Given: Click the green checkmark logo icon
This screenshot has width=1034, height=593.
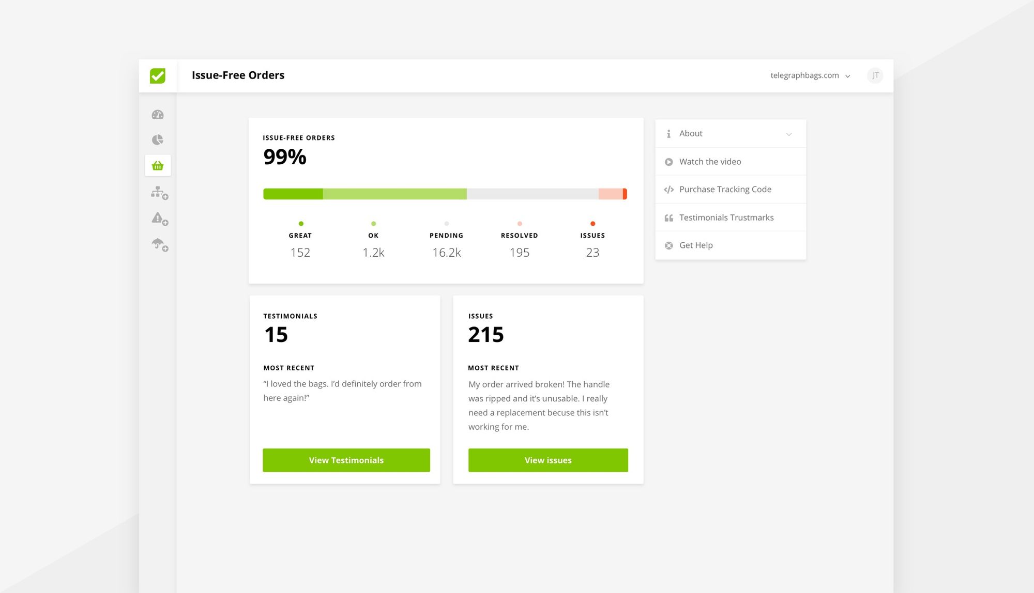Looking at the screenshot, I should 158,76.
